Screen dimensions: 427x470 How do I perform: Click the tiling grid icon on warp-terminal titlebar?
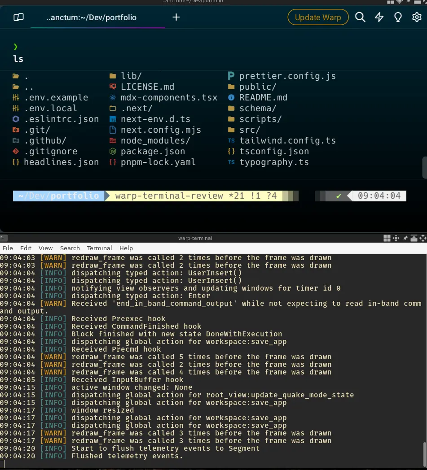tap(387, 238)
